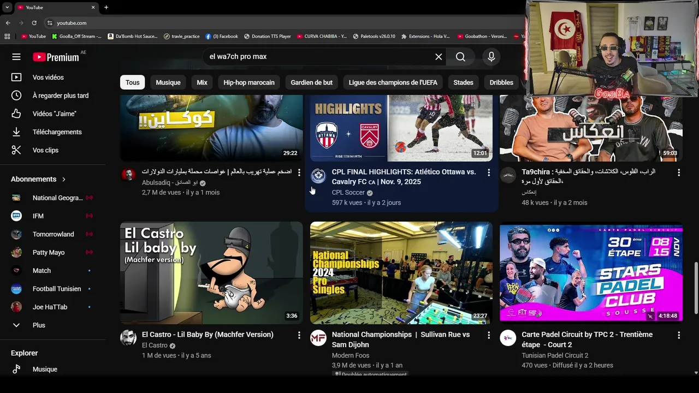The height and width of the screenshot is (393, 699).
Task: Open Abulsadiq channel avatar
Action: click(x=128, y=175)
